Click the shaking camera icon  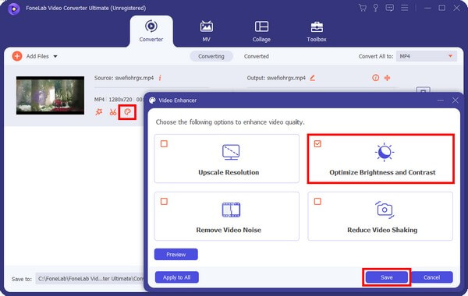tap(385, 210)
